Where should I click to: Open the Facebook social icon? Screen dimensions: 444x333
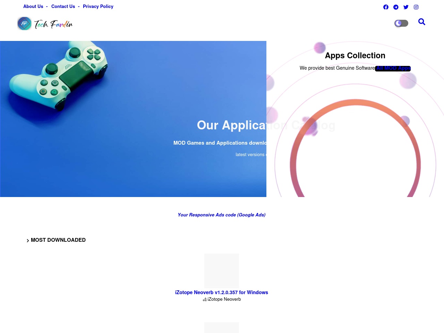click(x=386, y=7)
